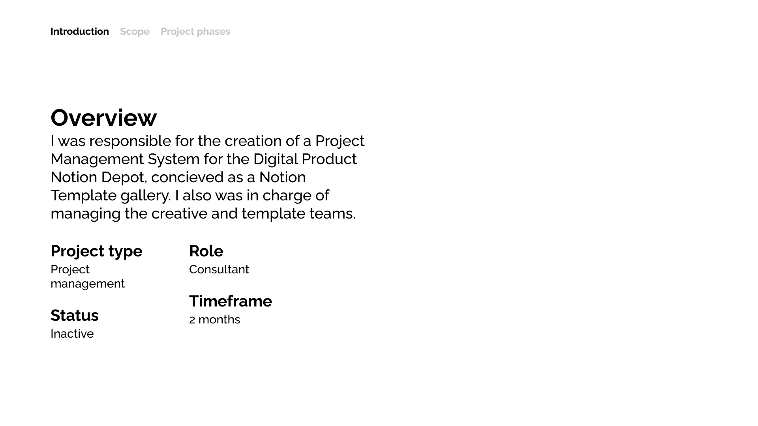This screenshot has width=758, height=426.
Task: Click 'creative and template teams' text
Action: [x=253, y=214]
